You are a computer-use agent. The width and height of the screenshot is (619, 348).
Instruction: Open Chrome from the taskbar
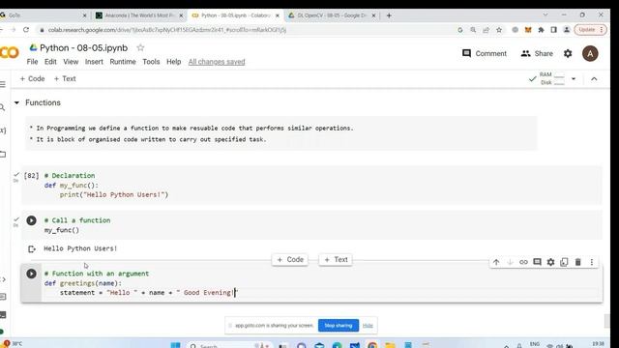click(371, 346)
